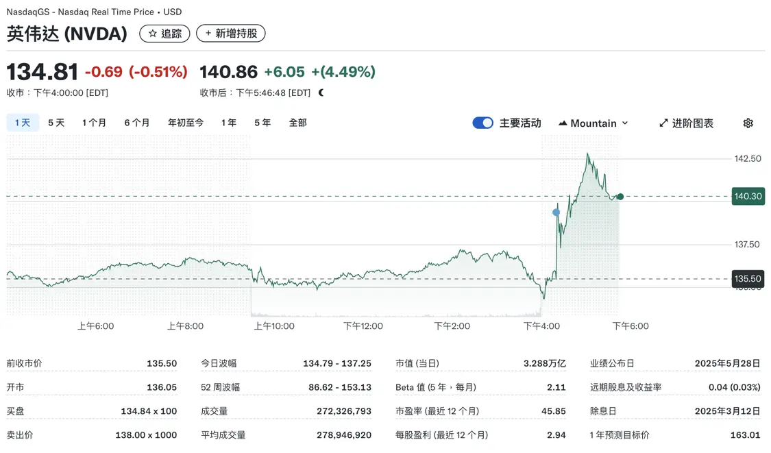Click the expand arrows icon for 进阶图表
This screenshot has height=453, width=771.
tap(663, 123)
